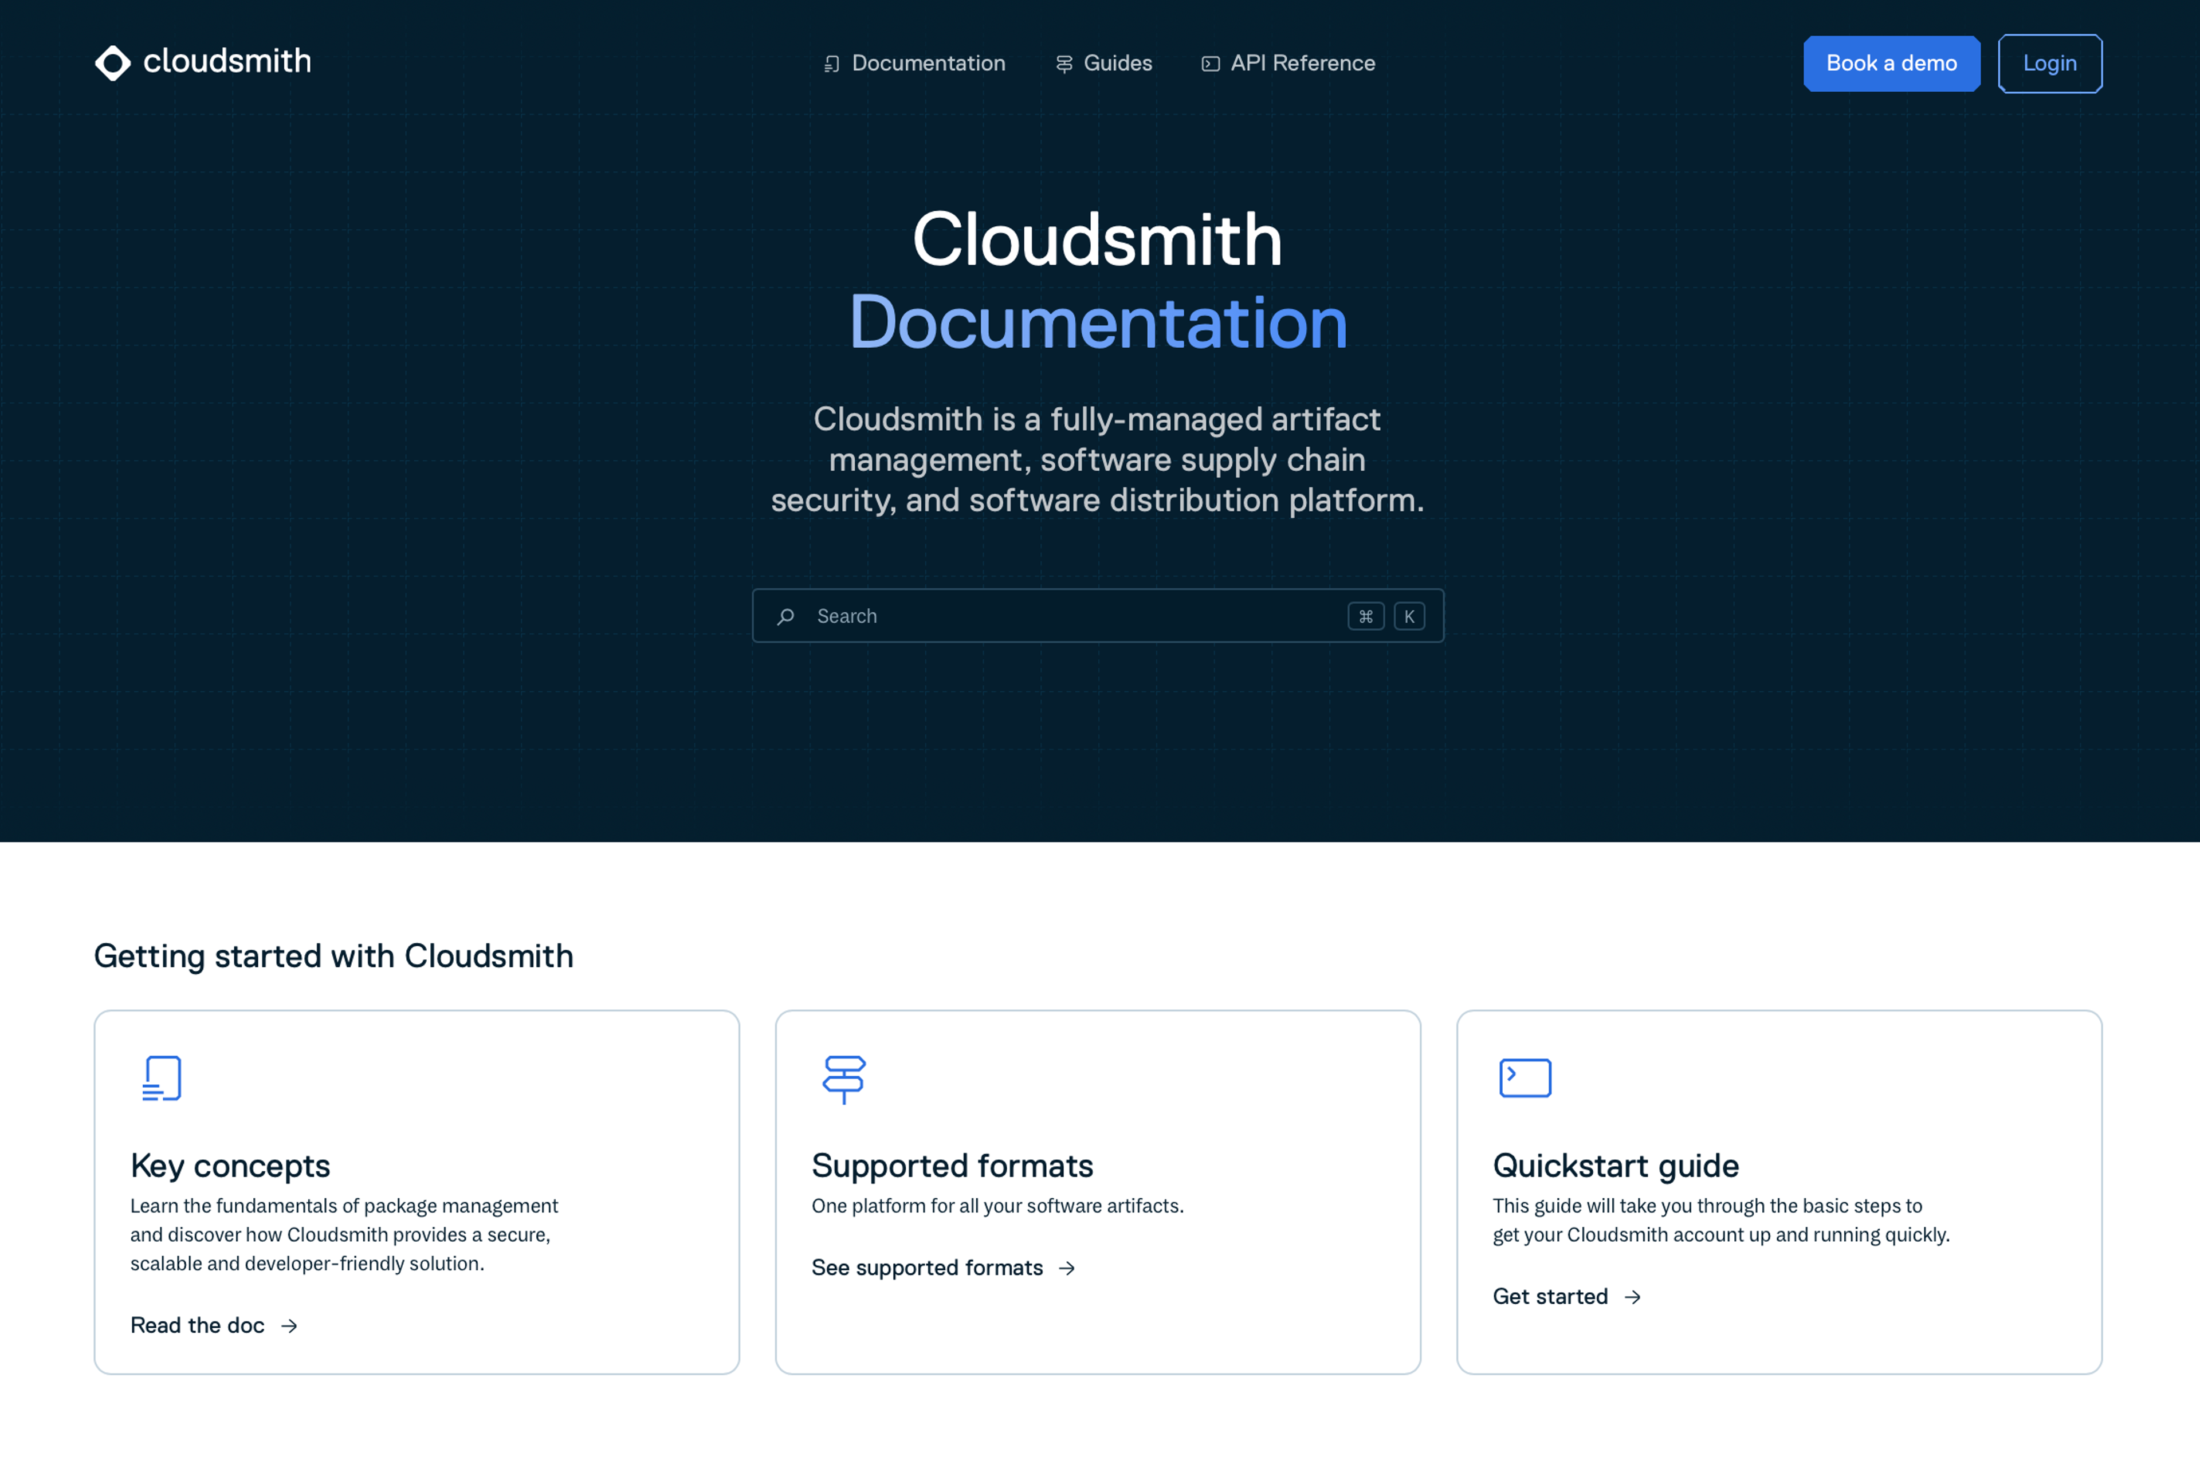Click the magnifier icon in search bar
The width and height of the screenshot is (2200, 1468).
click(786, 616)
